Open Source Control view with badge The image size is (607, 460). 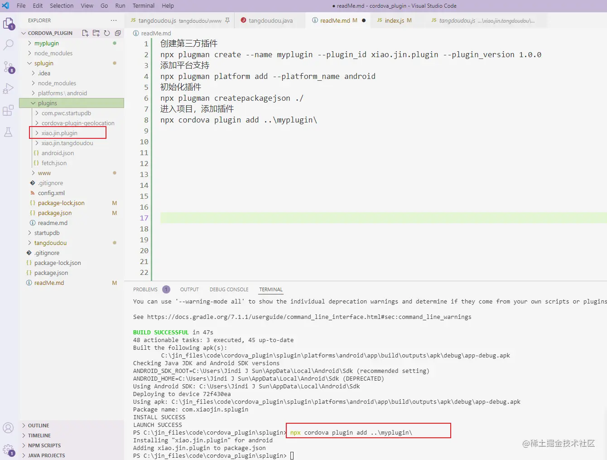[9, 67]
